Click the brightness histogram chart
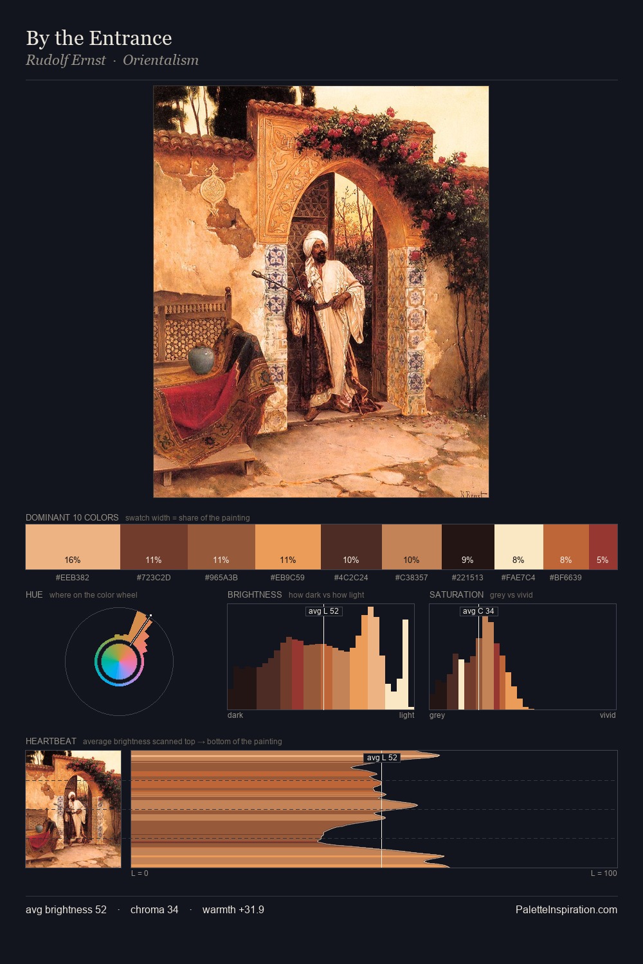The height and width of the screenshot is (964, 643). [x=321, y=657]
